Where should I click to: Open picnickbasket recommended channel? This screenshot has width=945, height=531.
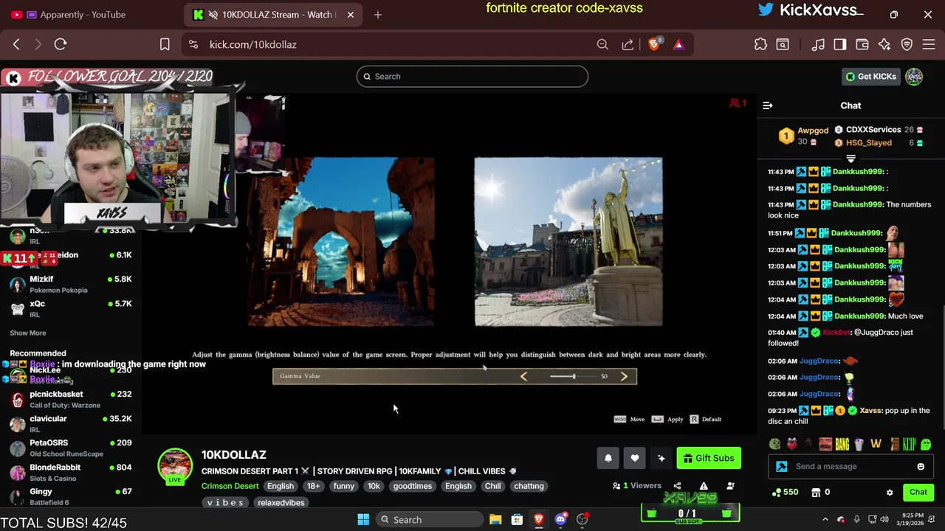70,399
